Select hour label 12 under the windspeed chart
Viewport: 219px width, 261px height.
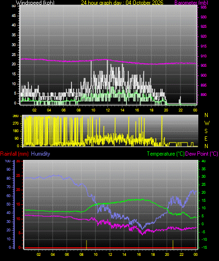coord(108,110)
